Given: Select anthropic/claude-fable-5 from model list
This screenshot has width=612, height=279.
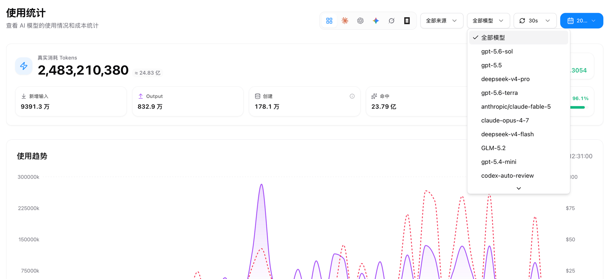Looking at the screenshot, I should coord(519,107).
